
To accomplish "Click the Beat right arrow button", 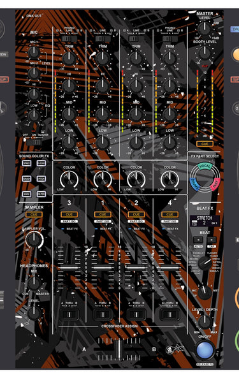I will (212, 240).
